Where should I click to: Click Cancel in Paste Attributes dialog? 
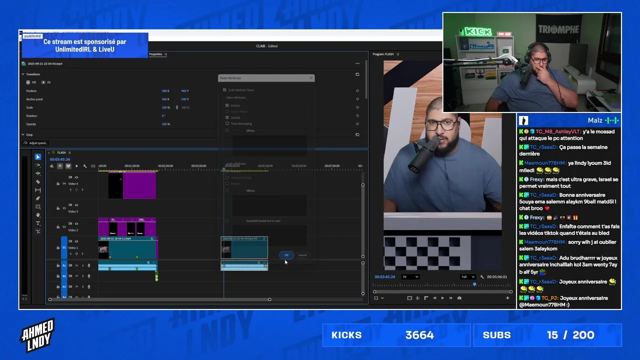(302, 255)
